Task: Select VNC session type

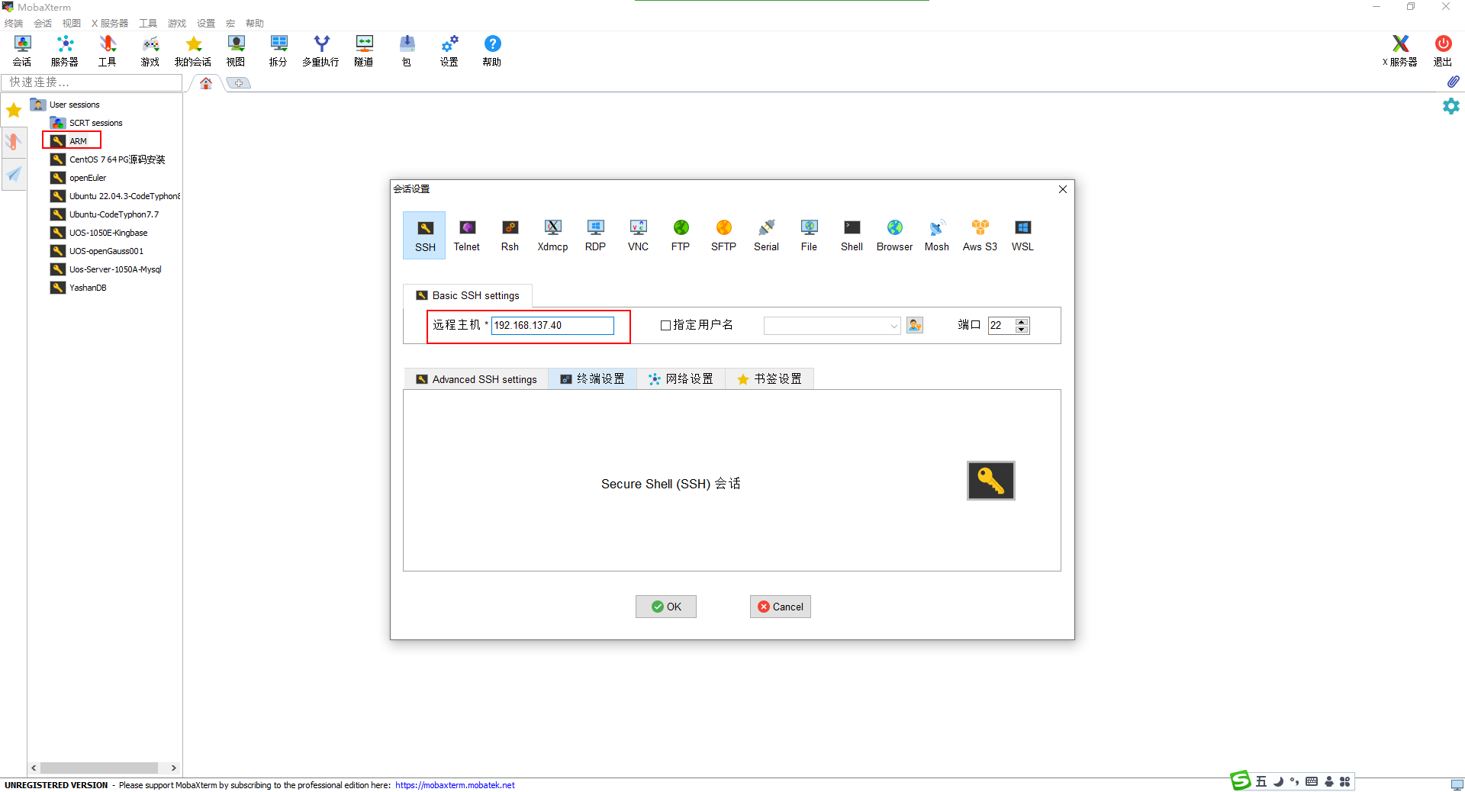Action: pyautogui.click(x=638, y=236)
